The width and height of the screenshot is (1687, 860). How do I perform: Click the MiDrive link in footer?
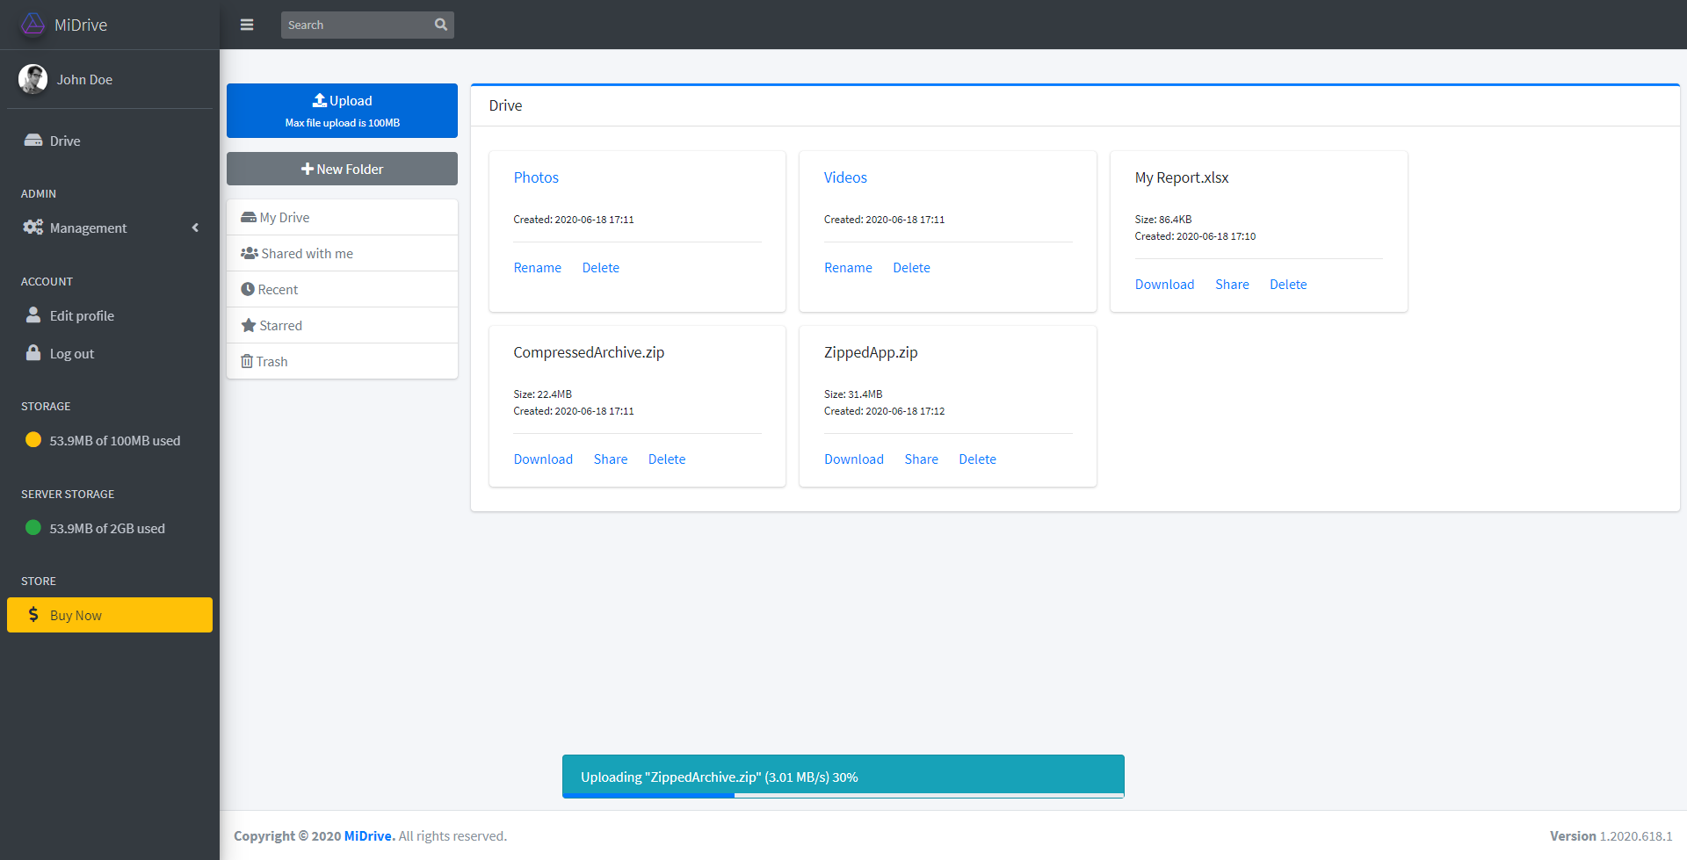click(x=369, y=836)
